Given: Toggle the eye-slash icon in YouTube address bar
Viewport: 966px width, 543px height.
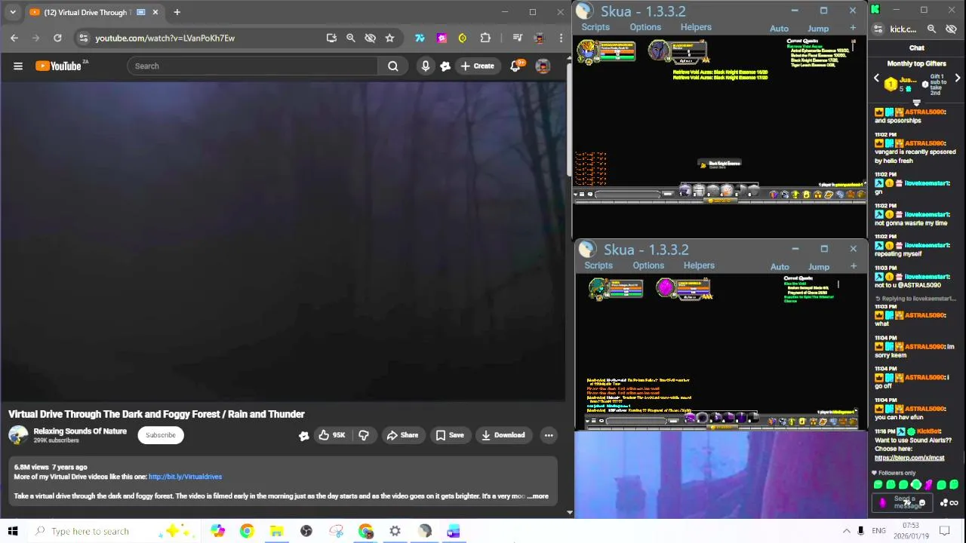Looking at the screenshot, I should pos(371,38).
